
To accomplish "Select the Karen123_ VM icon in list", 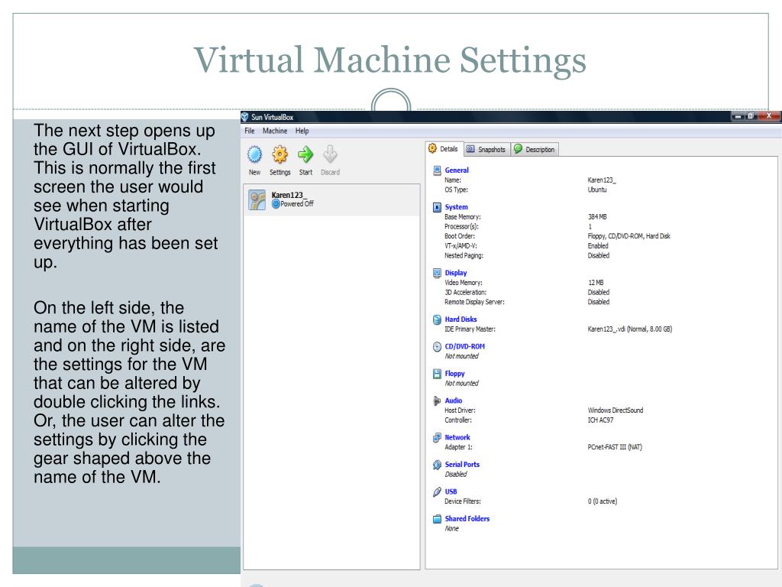I will (x=257, y=200).
